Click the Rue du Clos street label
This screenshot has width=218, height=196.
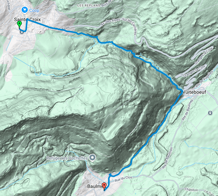123,179
